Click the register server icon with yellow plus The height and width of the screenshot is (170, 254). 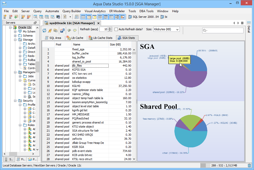[x=5, y=17]
